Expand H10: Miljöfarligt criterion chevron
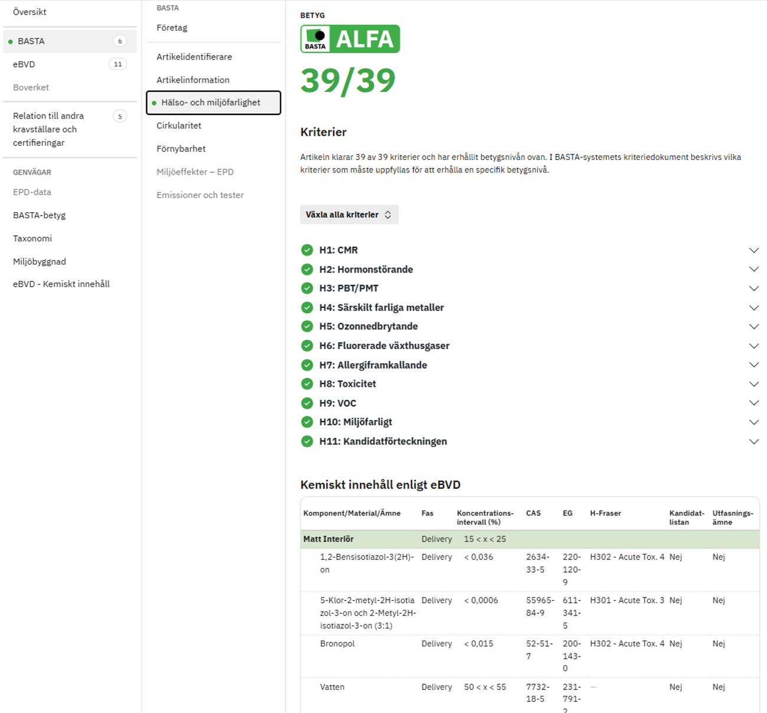 pyautogui.click(x=753, y=422)
